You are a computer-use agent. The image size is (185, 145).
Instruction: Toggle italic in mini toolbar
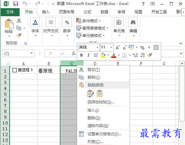[x=88, y=55]
